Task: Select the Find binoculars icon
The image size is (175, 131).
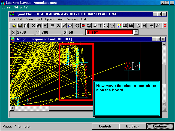Action: (x=39, y=26)
